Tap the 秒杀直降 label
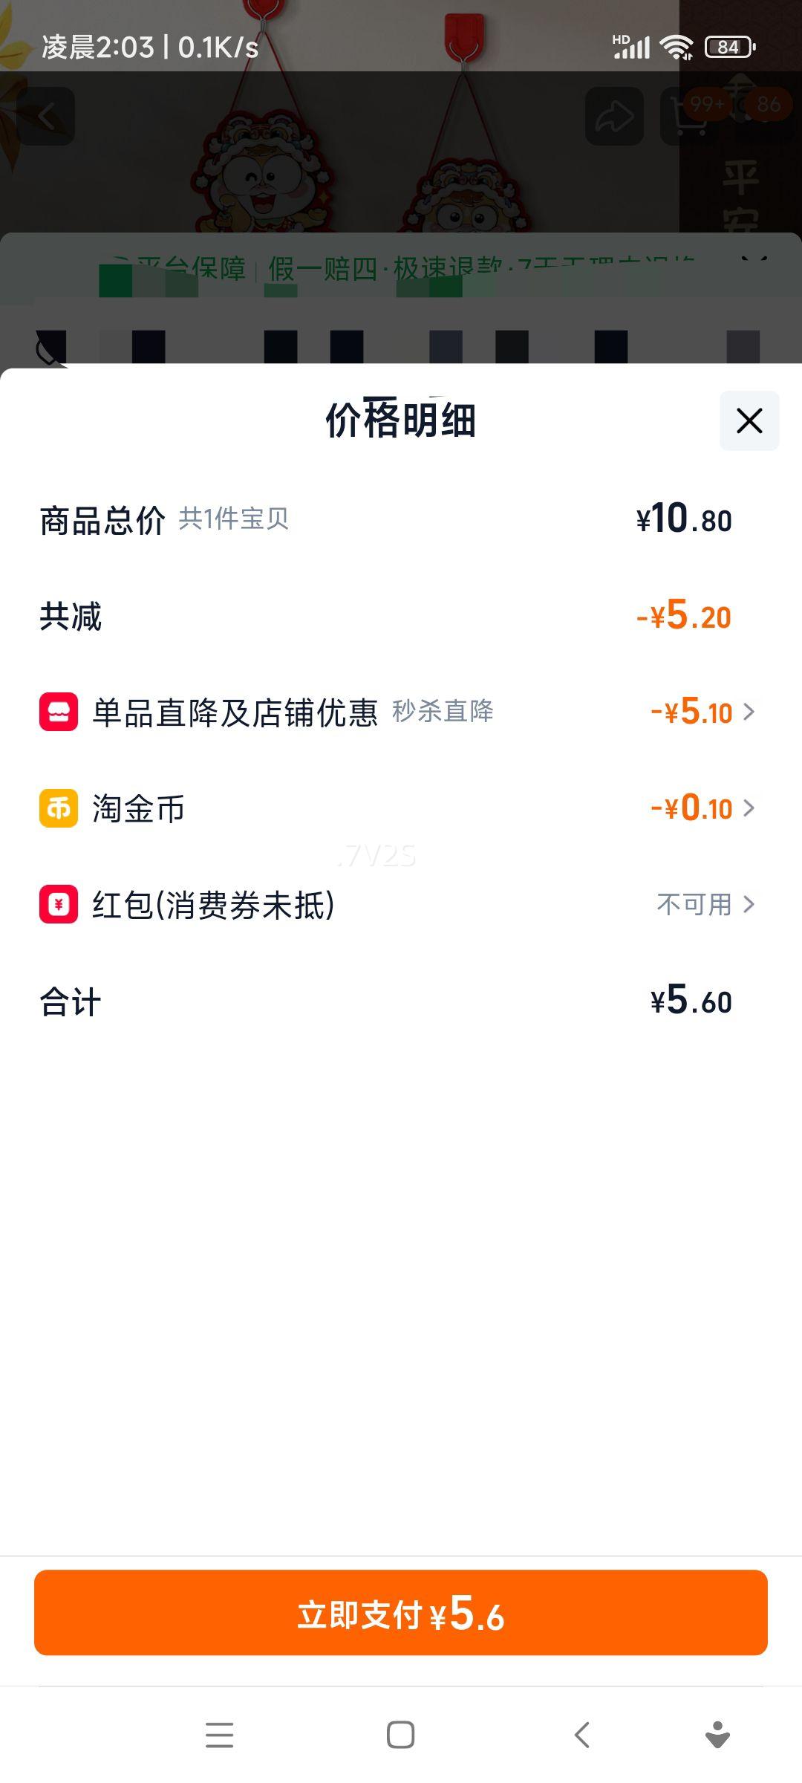The image size is (802, 1783). point(443,712)
